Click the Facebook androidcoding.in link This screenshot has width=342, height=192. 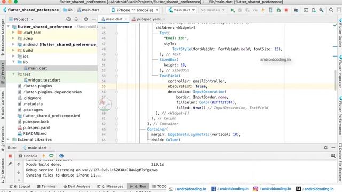click(230, 189)
